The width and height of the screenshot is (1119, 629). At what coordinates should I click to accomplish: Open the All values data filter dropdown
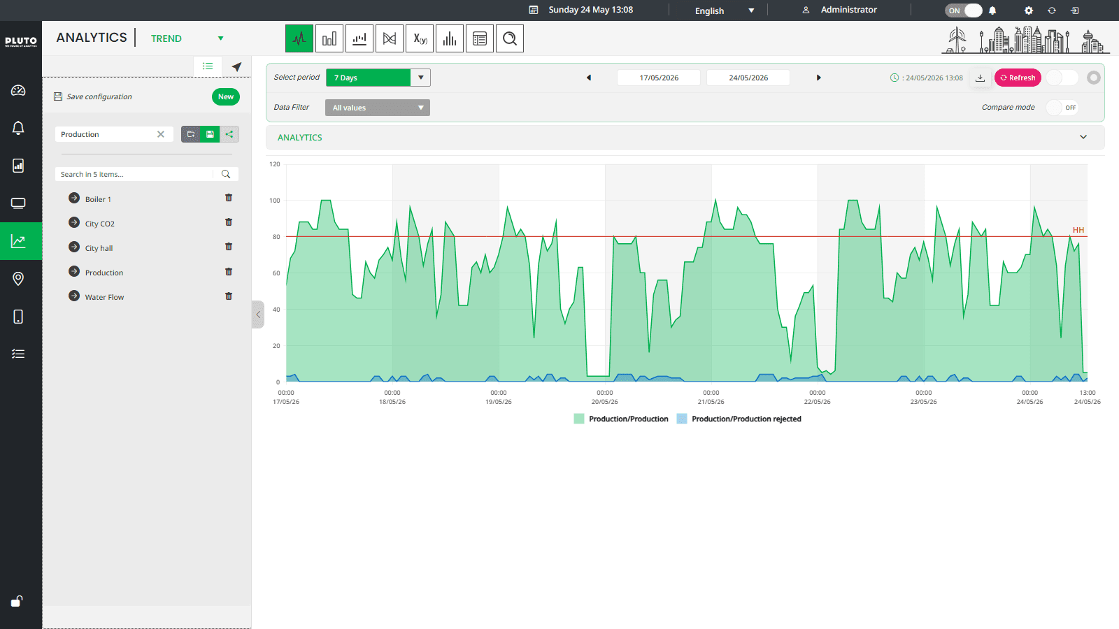pos(378,108)
